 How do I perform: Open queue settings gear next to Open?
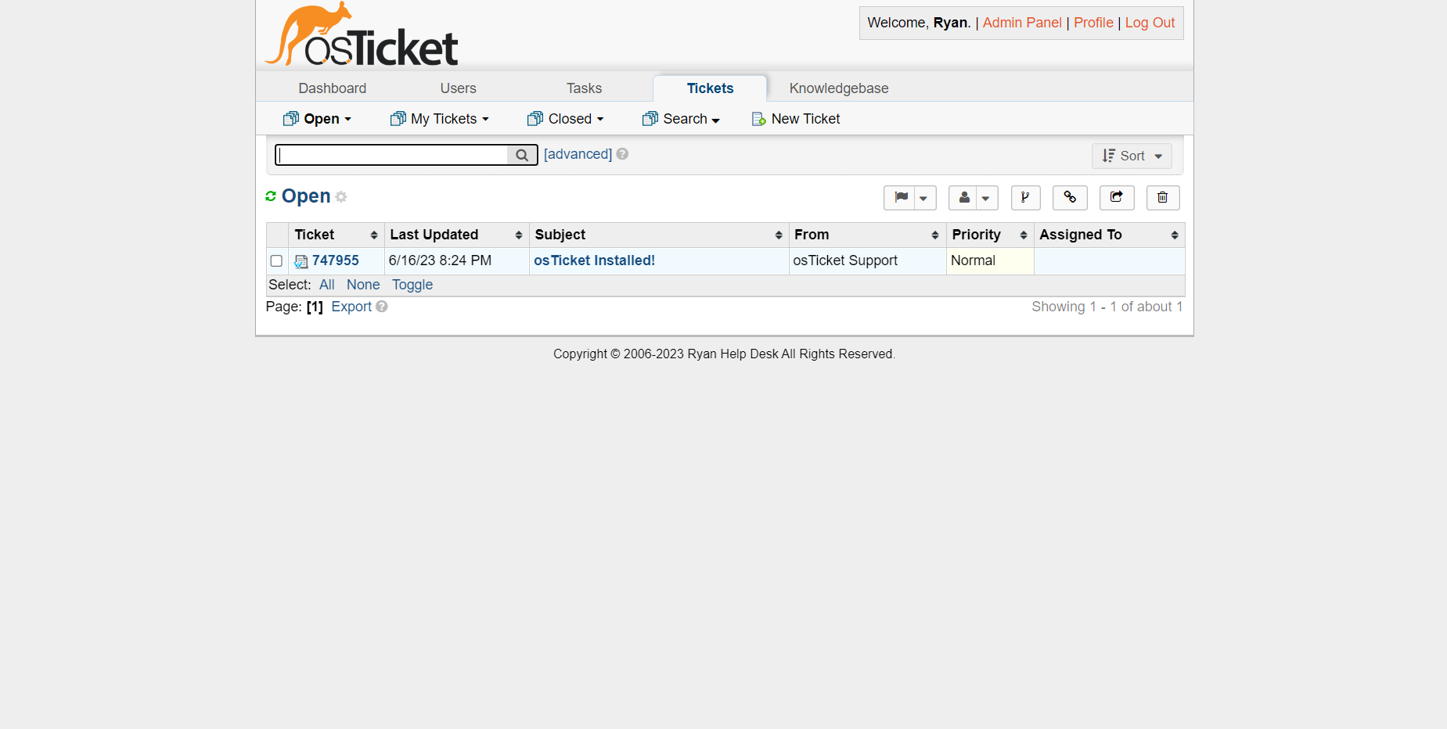click(341, 197)
